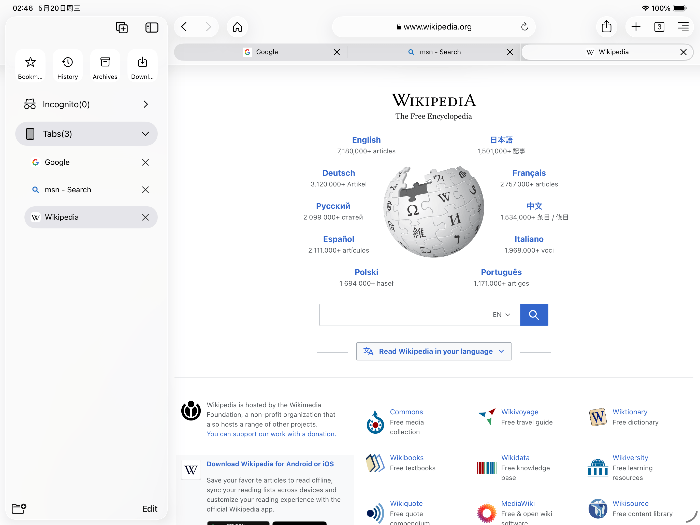Click the Wikipedia globe logo

tap(434, 212)
